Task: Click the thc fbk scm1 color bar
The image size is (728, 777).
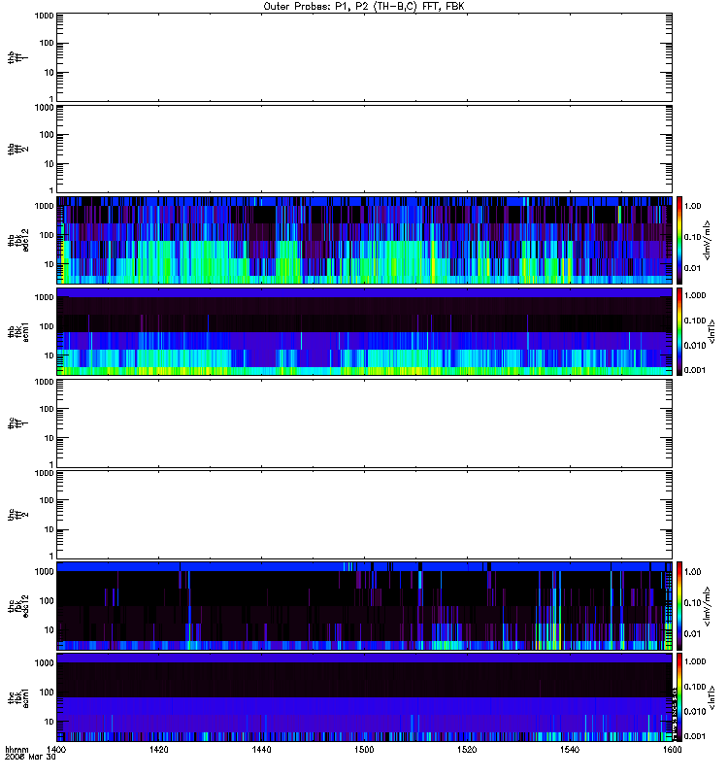Action: (x=679, y=697)
